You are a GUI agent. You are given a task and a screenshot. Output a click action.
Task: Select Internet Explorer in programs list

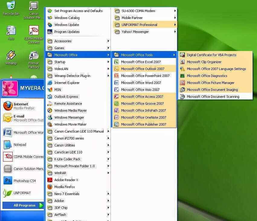coord(78,83)
